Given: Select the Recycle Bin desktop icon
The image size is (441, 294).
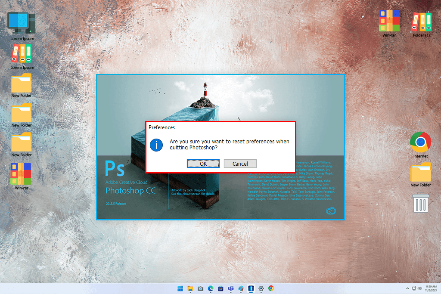Looking at the screenshot, I should (x=420, y=202).
